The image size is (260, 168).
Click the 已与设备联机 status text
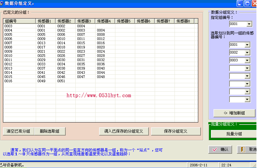click(x=12, y=165)
